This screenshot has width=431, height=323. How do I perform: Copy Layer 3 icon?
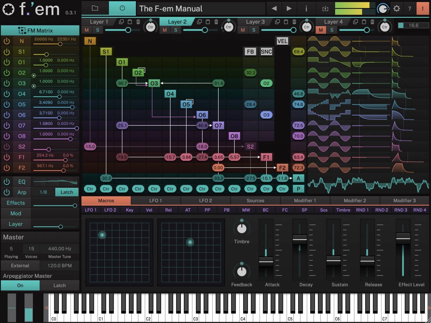(x=277, y=22)
